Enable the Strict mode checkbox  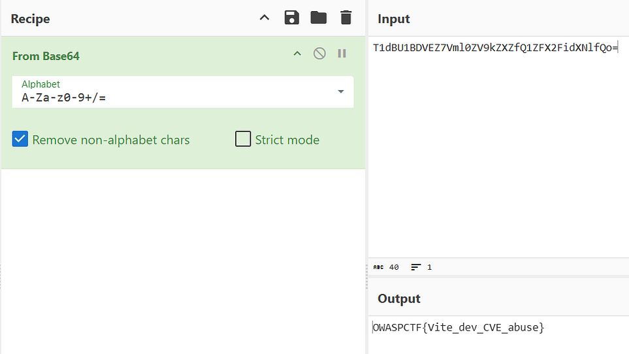243,139
